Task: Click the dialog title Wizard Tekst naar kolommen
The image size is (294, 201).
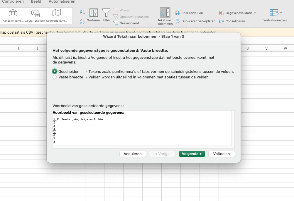Action: [143, 37]
